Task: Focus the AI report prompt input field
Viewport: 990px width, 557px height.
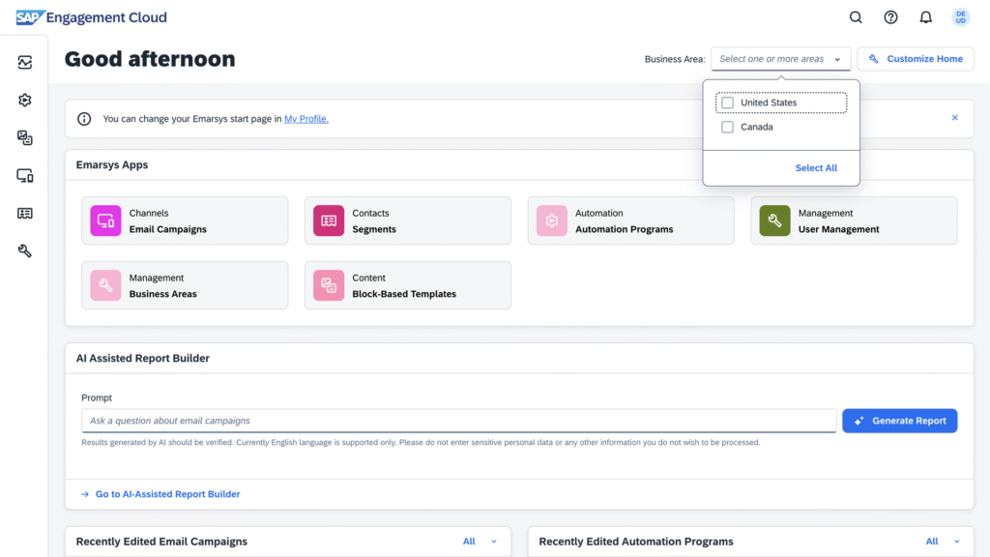Action: click(x=458, y=421)
